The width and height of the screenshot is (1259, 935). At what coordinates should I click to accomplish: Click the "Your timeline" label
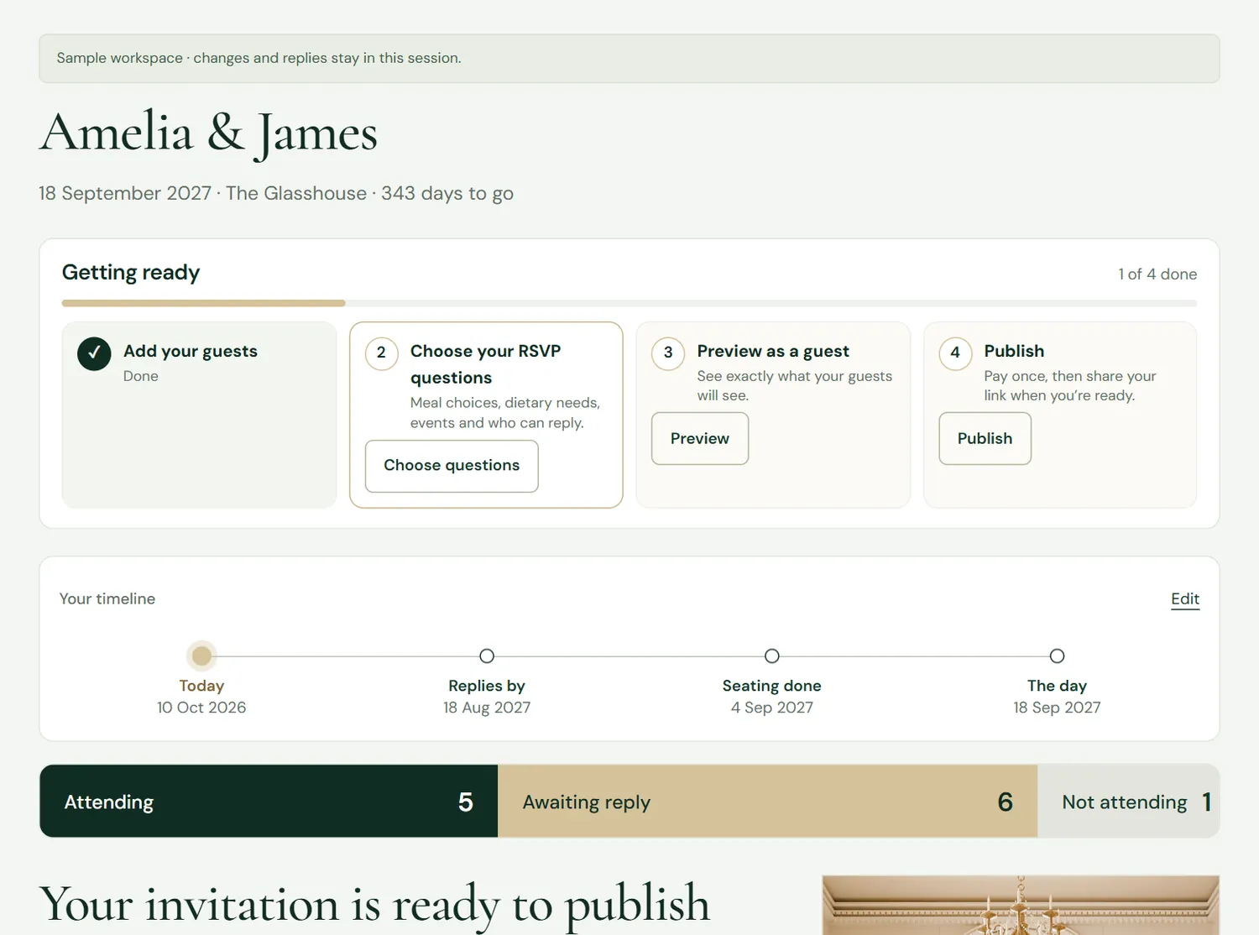coord(107,599)
